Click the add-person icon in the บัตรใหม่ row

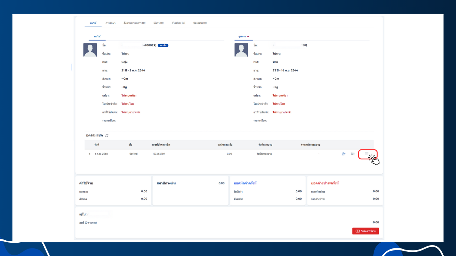pyautogui.click(x=344, y=154)
